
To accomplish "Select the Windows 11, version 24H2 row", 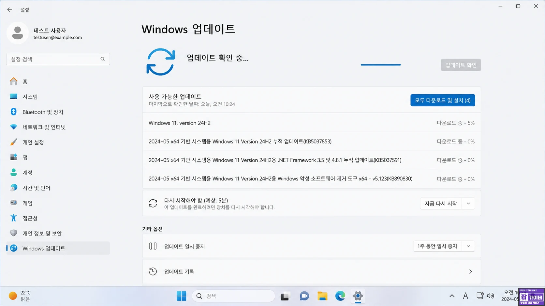I will [312, 123].
